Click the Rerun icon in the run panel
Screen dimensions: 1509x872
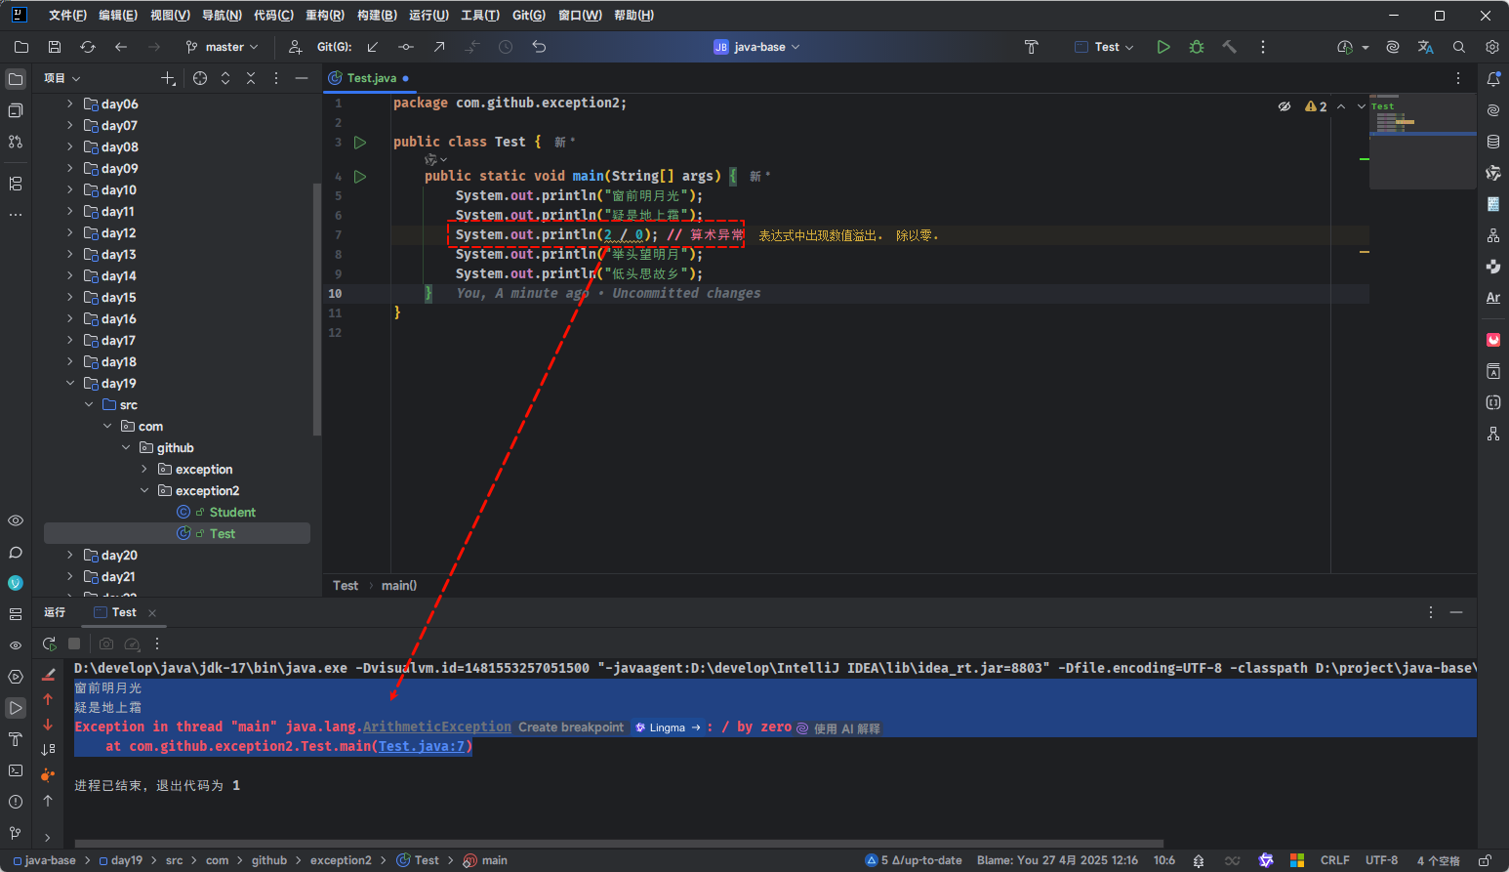[50, 644]
